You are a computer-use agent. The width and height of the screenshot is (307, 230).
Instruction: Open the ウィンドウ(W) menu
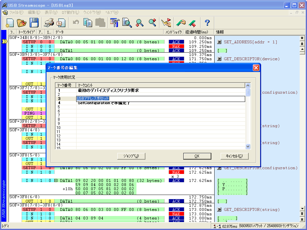pyautogui.click(x=92, y=12)
